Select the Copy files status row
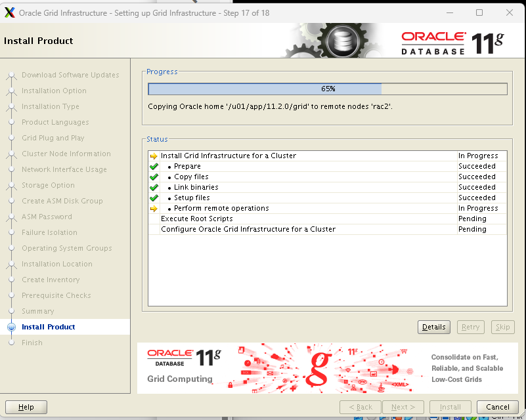 328,177
